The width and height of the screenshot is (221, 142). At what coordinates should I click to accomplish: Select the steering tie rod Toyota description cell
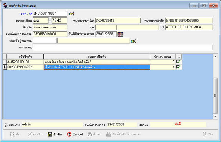(x=97, y=62)
